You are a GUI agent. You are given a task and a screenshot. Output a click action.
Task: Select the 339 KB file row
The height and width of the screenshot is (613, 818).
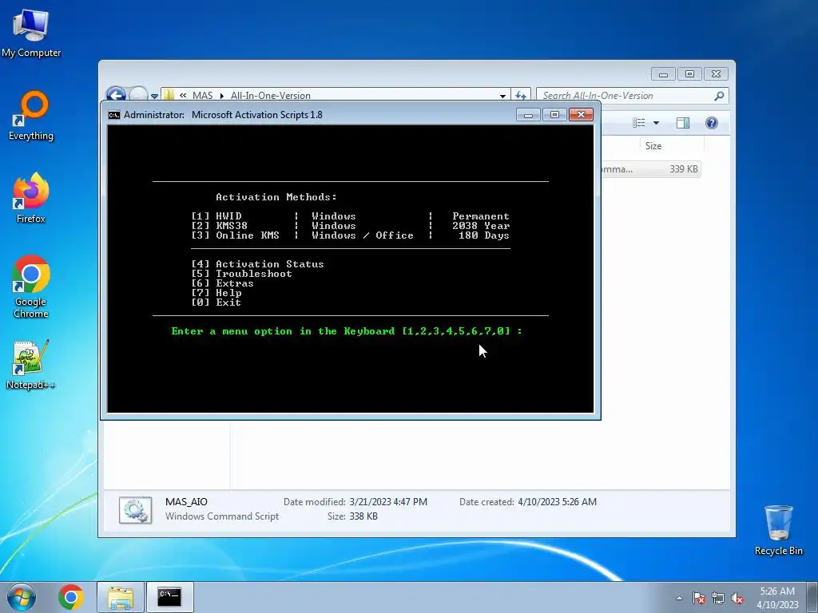point(650,169)
